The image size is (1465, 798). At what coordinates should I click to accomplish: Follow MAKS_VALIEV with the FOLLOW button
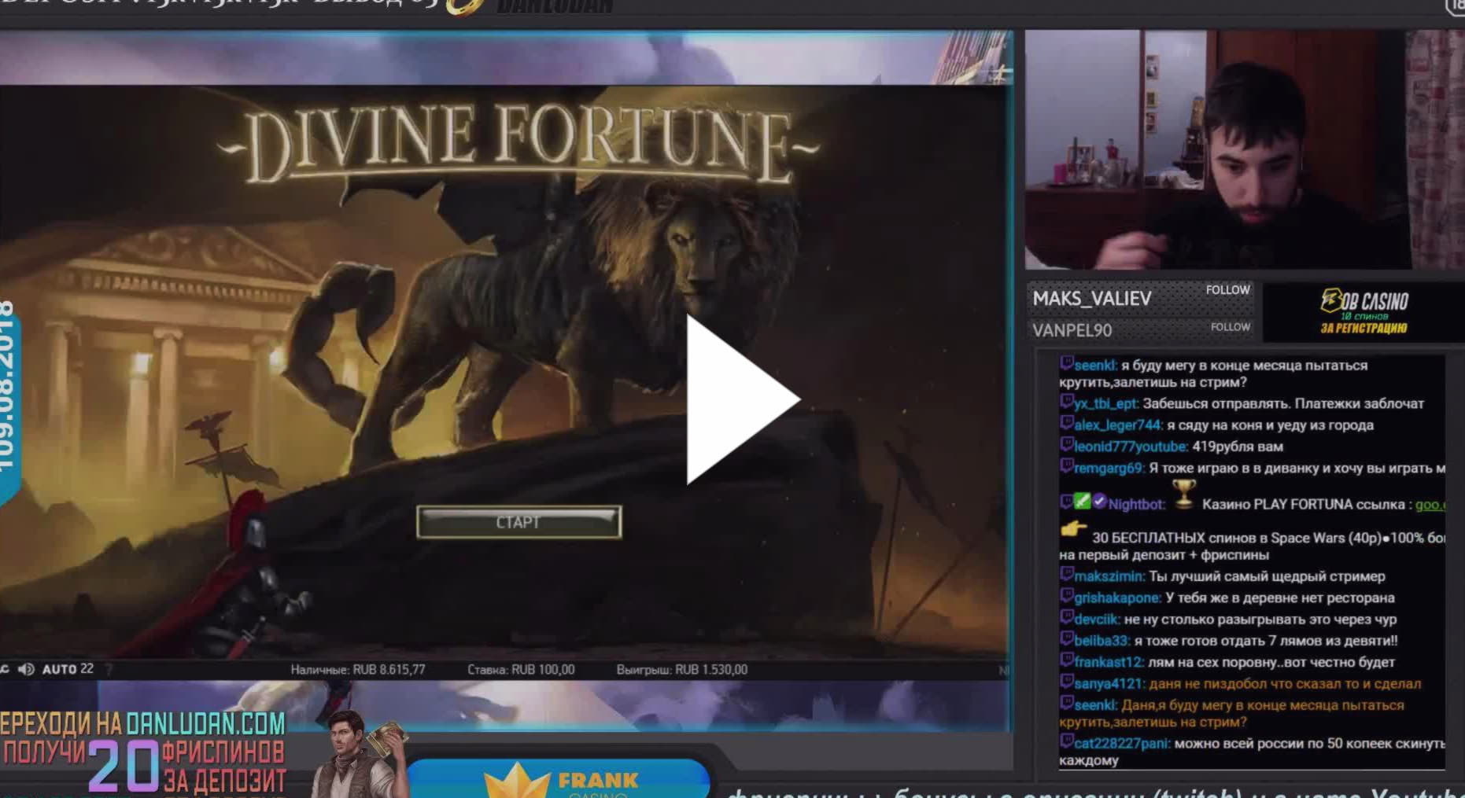click(1227, 290)
